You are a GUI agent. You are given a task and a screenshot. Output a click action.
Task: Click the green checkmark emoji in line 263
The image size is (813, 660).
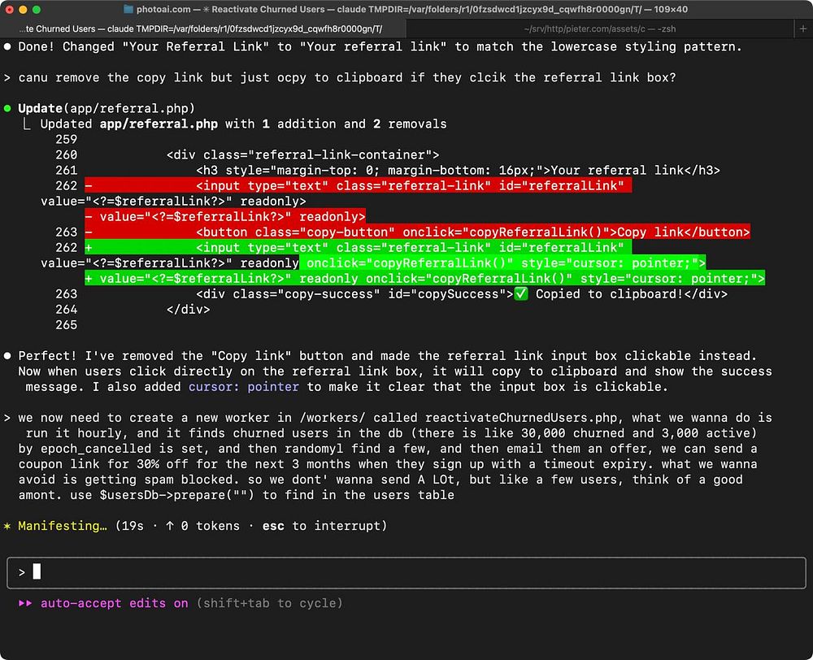coord(521,294)
